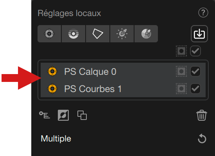
Task: Select the Control Line tool
Action: [x=73, y=34]
